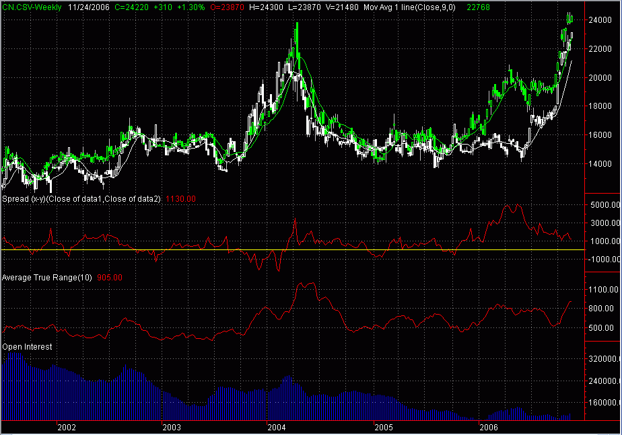Select the 11/24/2006 date readout

[88, 7]
